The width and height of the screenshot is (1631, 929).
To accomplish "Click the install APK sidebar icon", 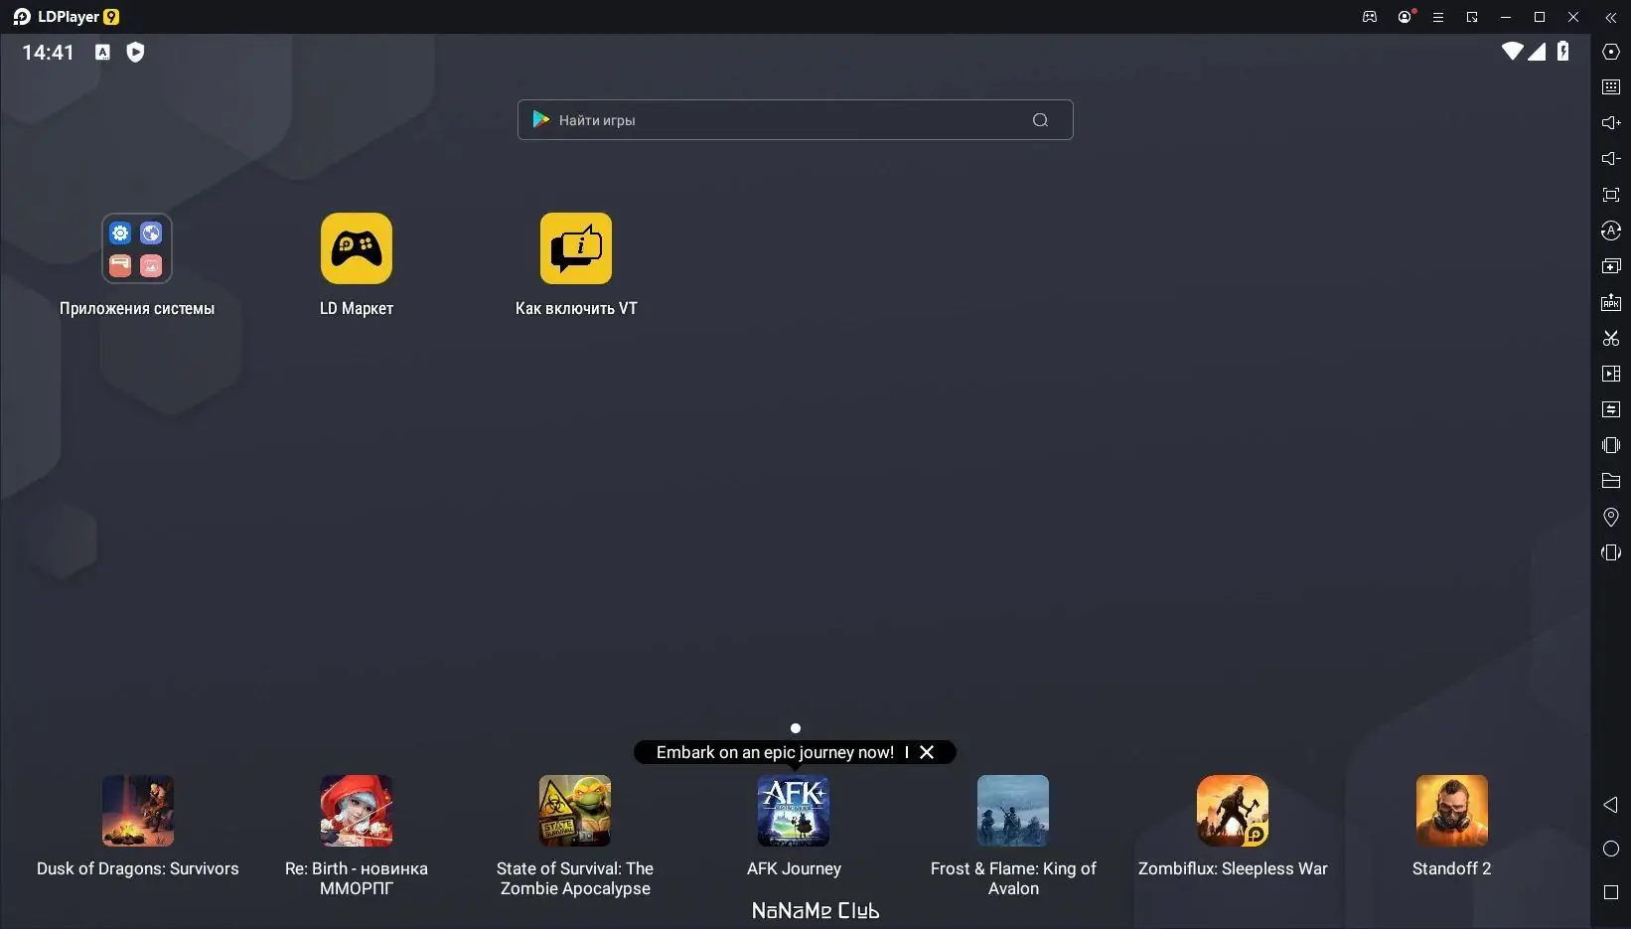I will pyautogui.click(x=1611, y=302).
